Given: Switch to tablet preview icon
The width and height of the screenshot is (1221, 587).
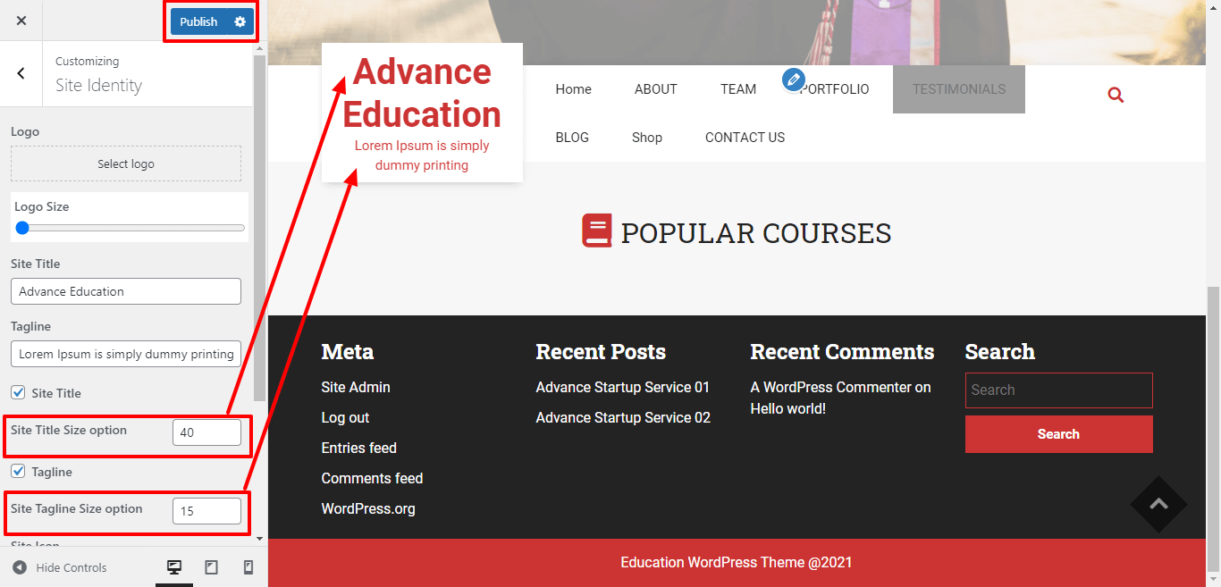Looking at the screenshot, I should coord(212,567).
